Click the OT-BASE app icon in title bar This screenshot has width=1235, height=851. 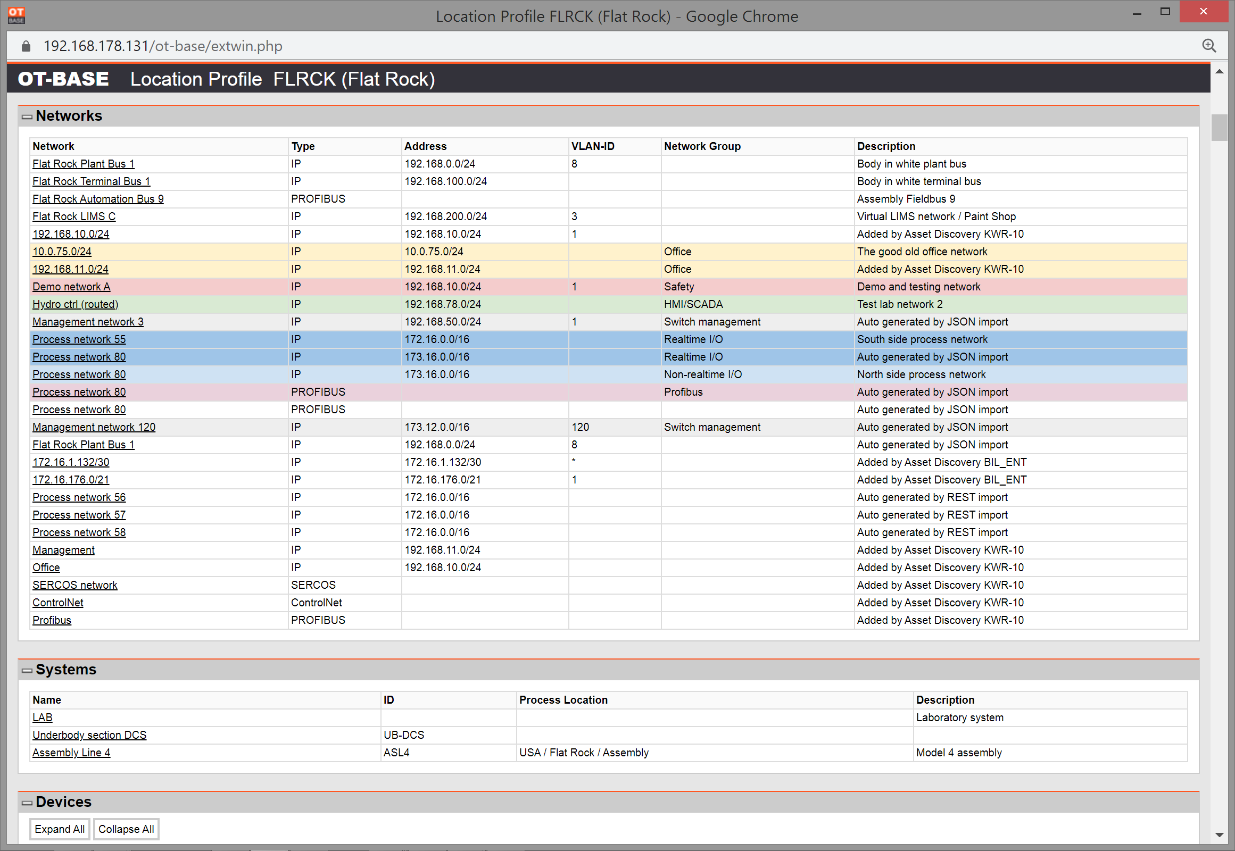16,15
